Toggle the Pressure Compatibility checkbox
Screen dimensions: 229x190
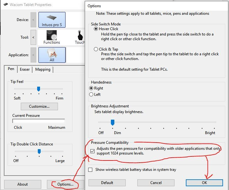[x=92, y=151]
